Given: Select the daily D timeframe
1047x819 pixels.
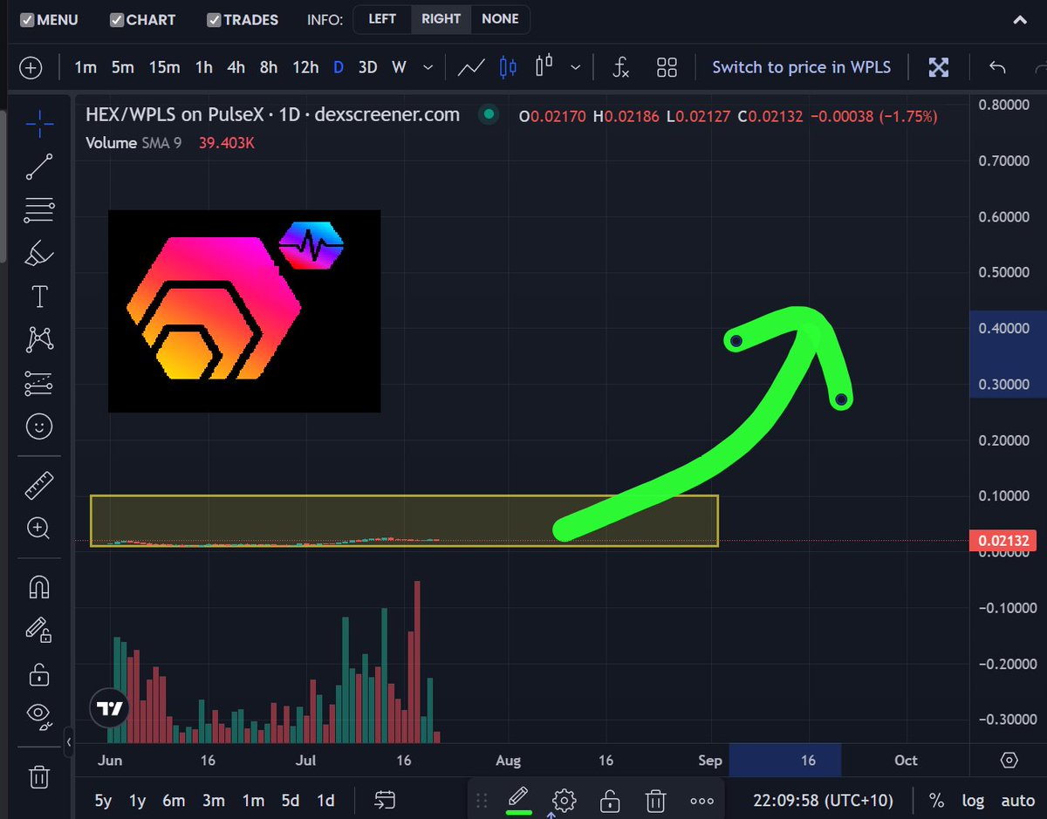Looking at the screenshot, I should pyautogui.click(x=339, y=67).
